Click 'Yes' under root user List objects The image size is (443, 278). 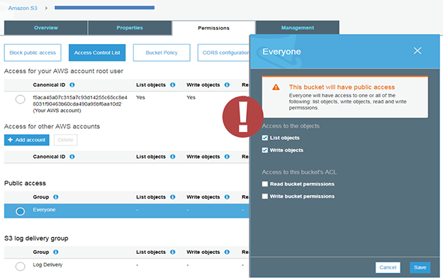[x=140, y=98]
